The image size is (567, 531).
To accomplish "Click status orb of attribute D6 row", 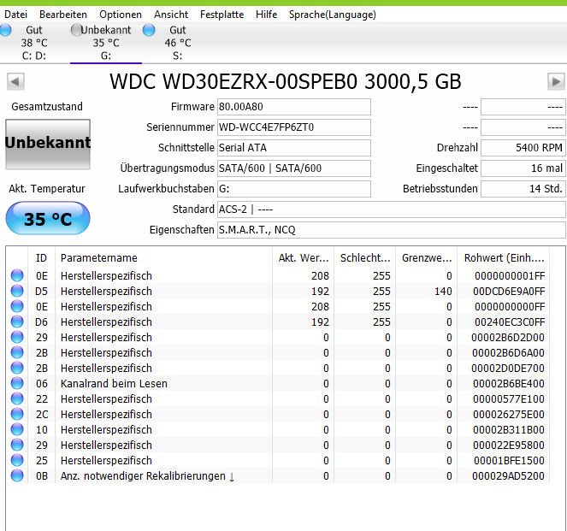I will 17,322.
